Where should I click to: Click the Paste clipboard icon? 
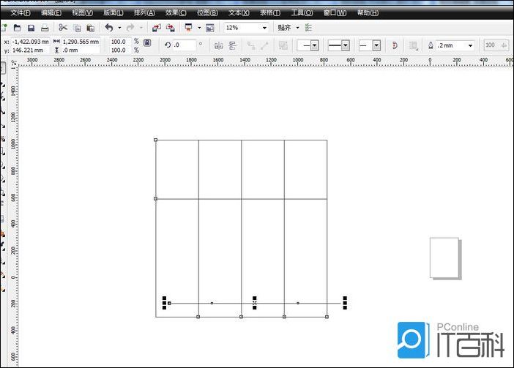(91, 28)
